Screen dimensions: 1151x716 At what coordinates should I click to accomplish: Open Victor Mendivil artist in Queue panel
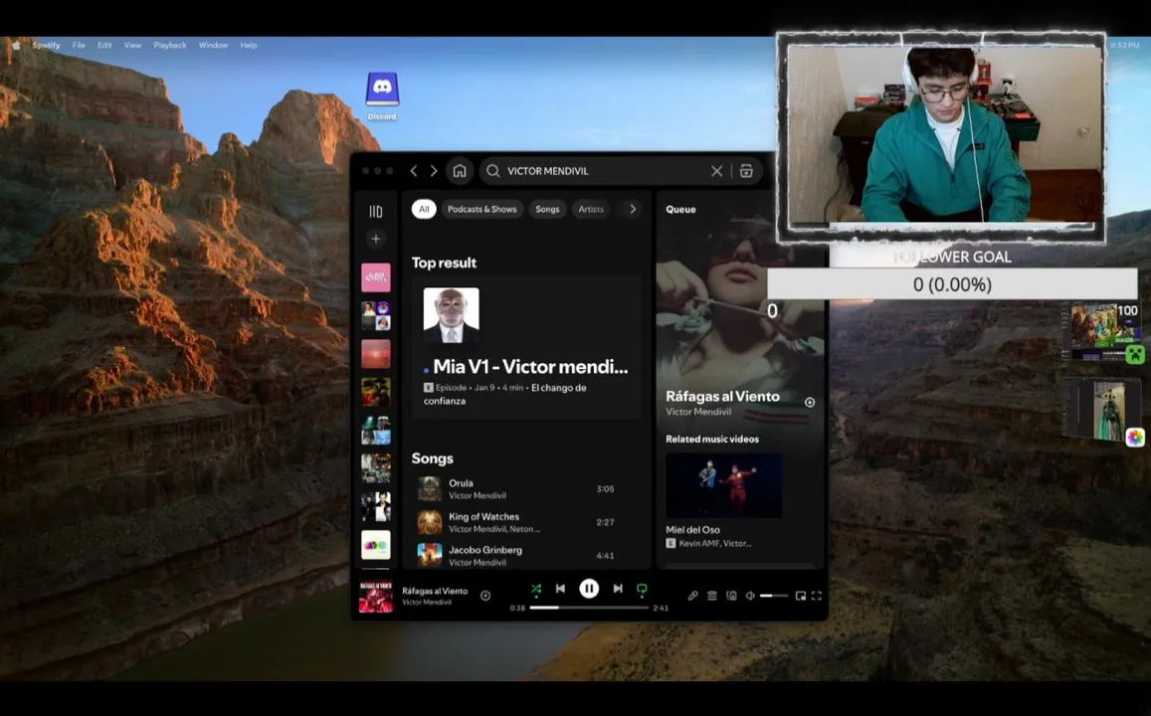coord(698,412)
